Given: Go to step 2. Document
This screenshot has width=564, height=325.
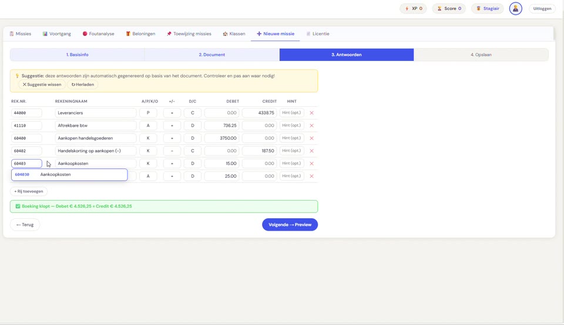Looking at the screenshot, I should click(212, 55).
